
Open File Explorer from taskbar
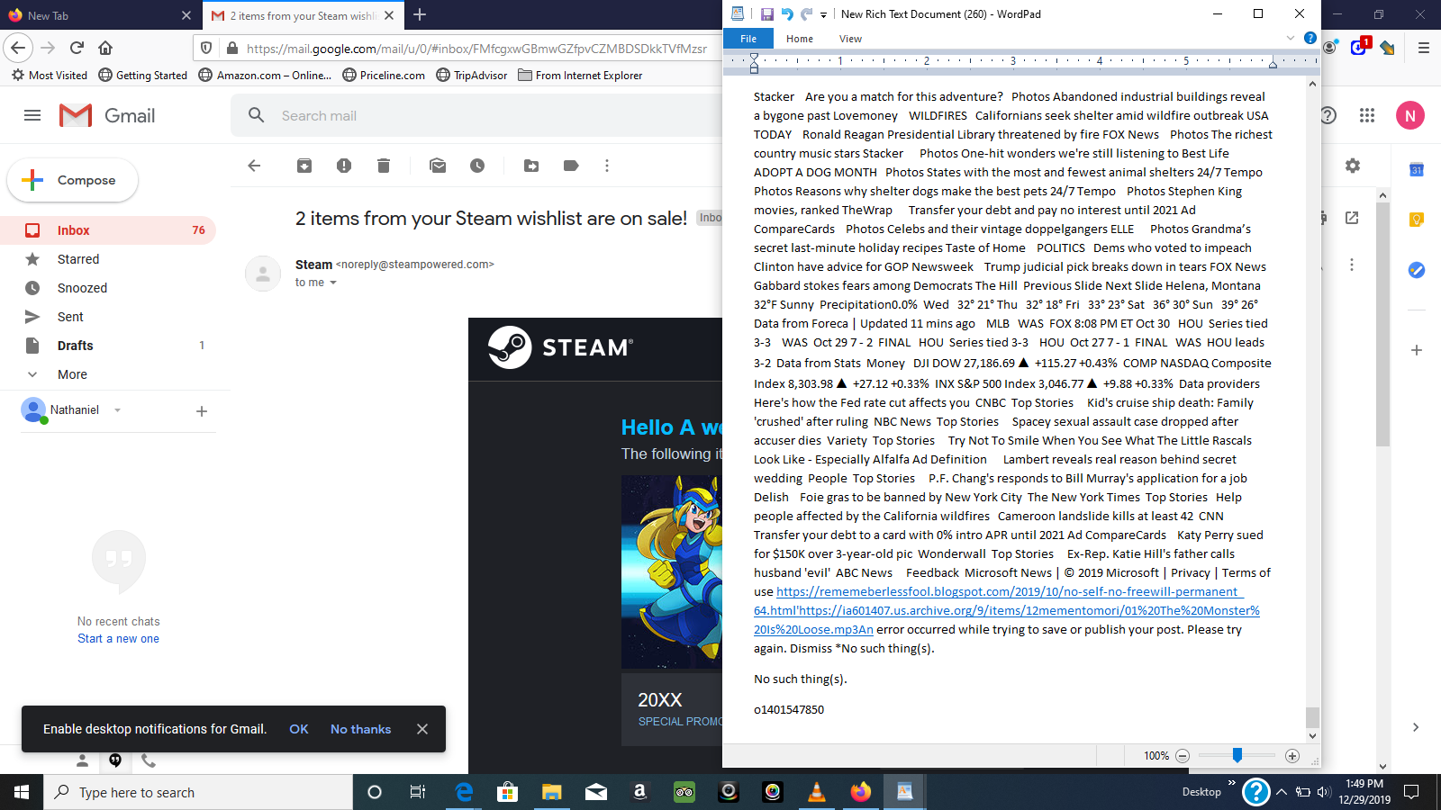coord(551,792)
